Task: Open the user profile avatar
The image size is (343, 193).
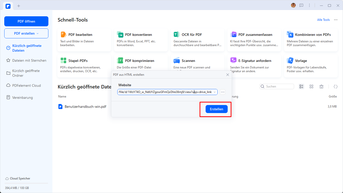Action: [x=293, y=5]
